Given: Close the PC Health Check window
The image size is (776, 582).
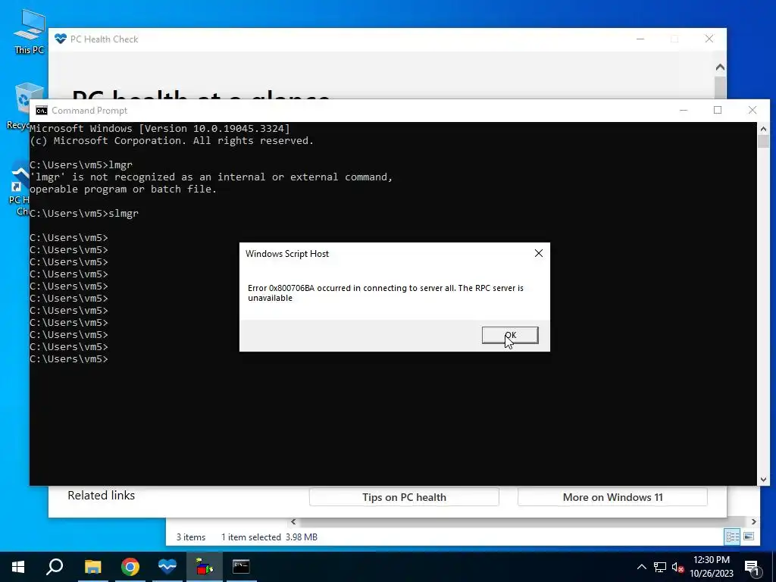Looking at the screenshot, I should tap(709, 39).
